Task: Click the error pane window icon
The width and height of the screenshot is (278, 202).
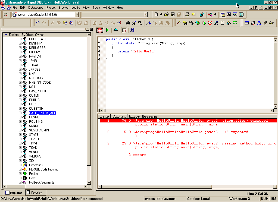Action: (x=124, y=30)
